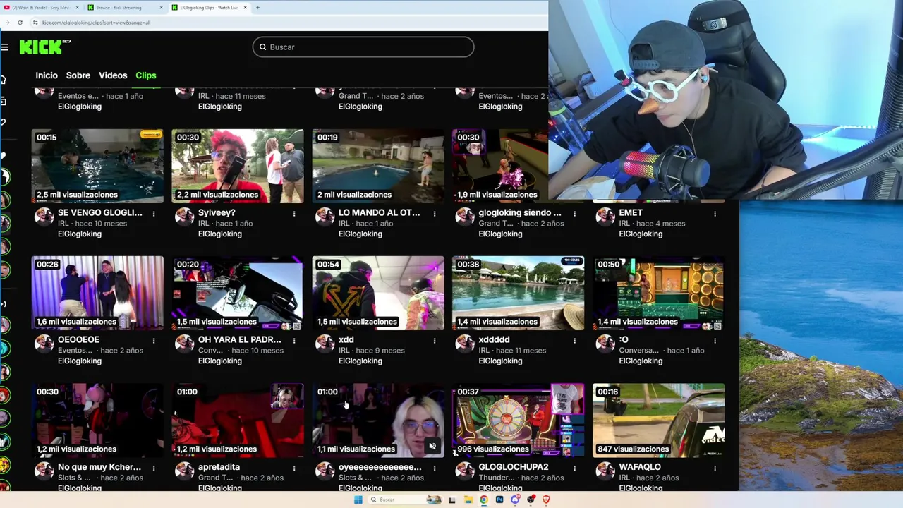Open Discord from the taskbar
Image resolution: width=903 pixels, height=508 pixels.
(x=515, y=500)
